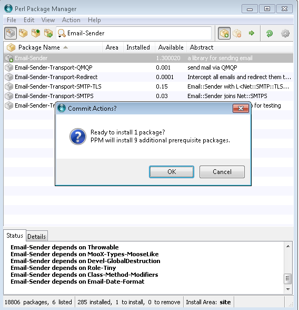Click the 1.300020 available version cell
Image resolution: width=299 pixels, height=310 pixels.
[168, 58]
